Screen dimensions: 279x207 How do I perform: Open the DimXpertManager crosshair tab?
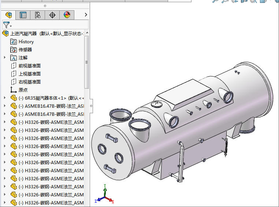coord(52,15)
